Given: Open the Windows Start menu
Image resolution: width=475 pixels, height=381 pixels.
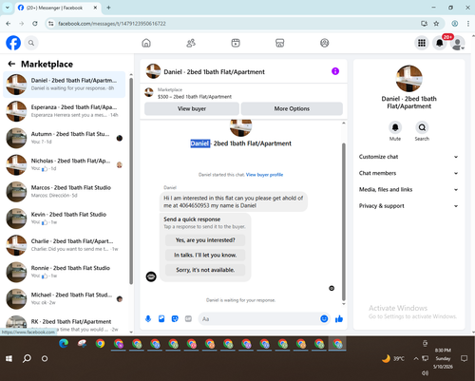Looking at the screenshot, I should [9, 358].
